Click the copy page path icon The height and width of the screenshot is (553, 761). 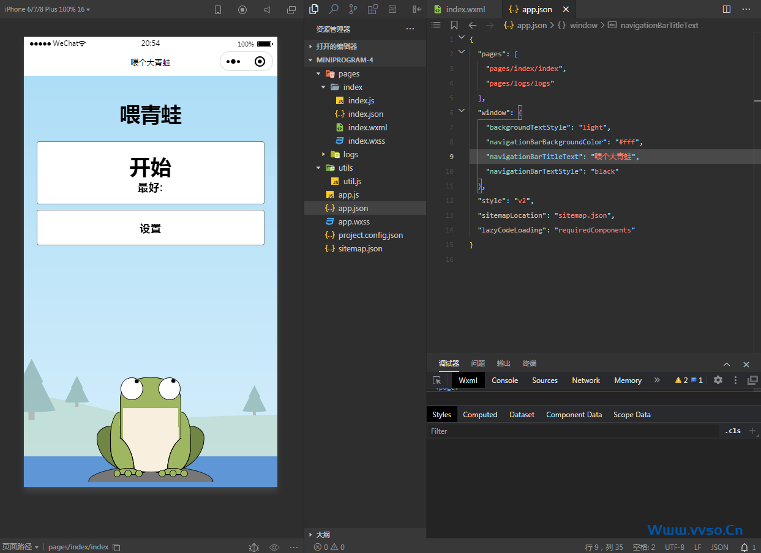(x=116, y=547)
